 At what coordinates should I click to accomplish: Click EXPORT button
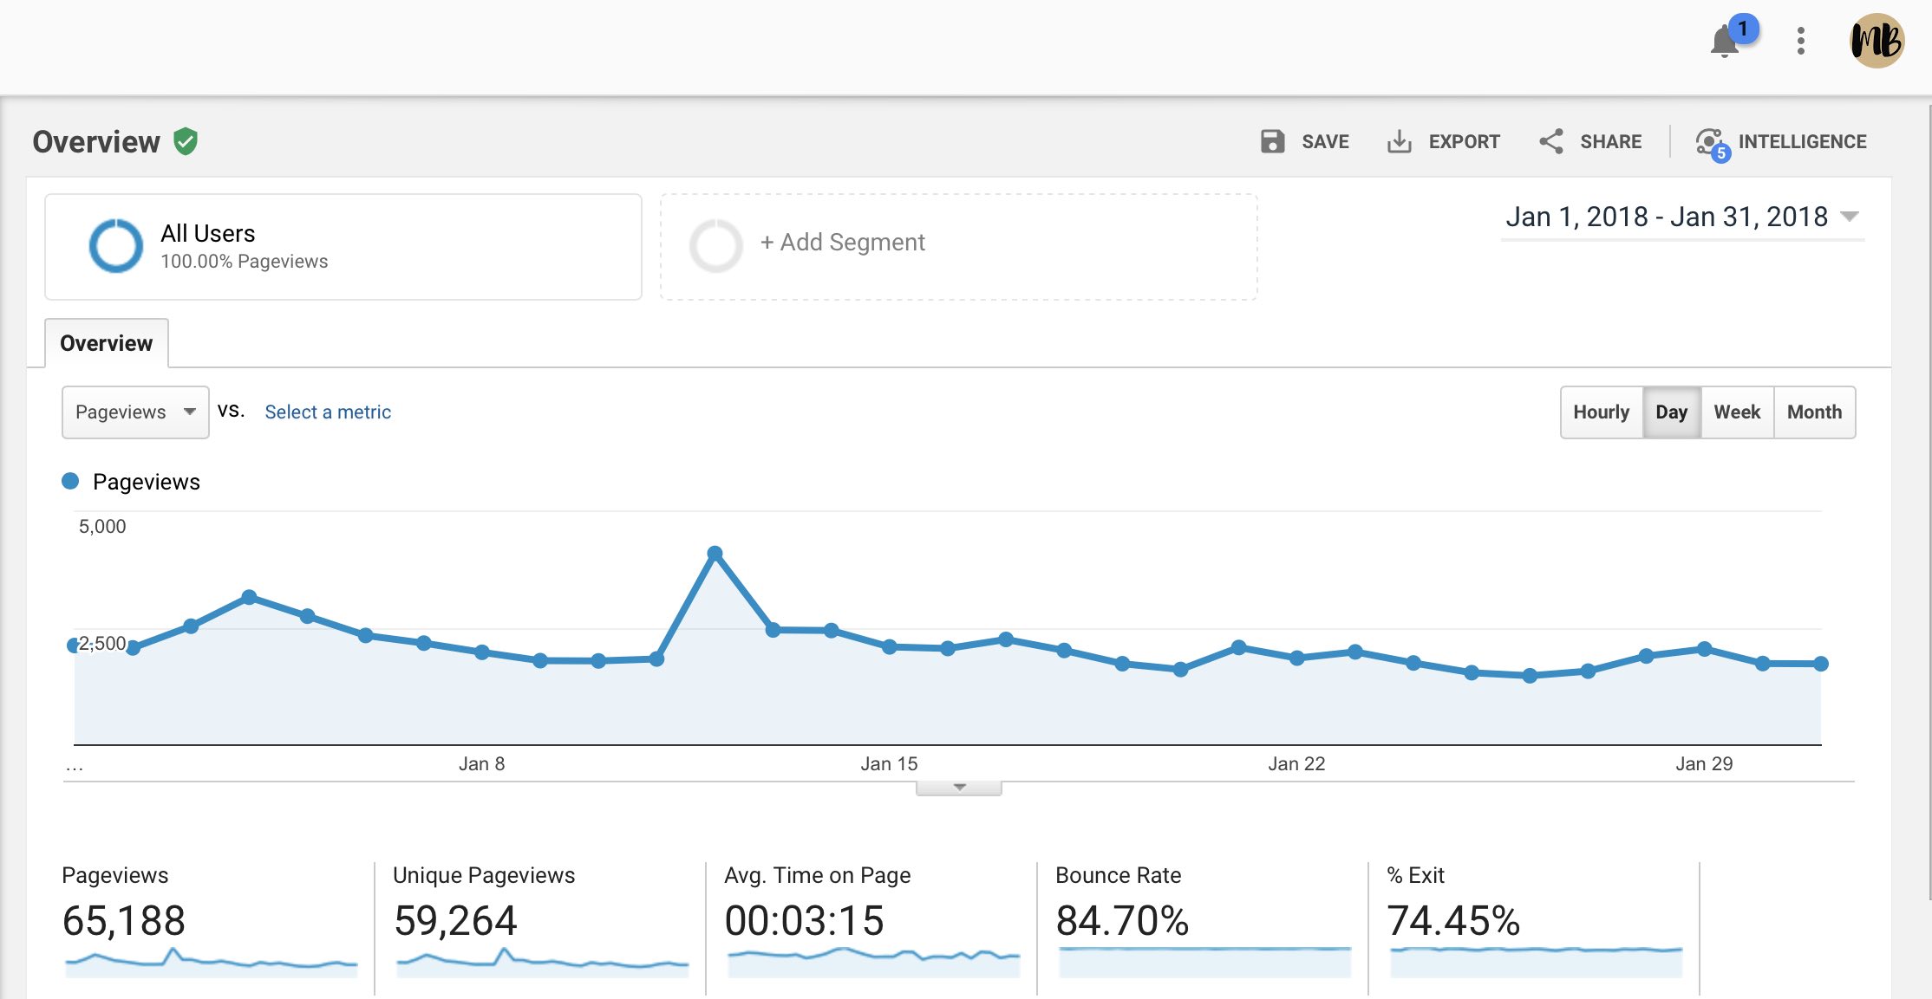[1444, 141]
